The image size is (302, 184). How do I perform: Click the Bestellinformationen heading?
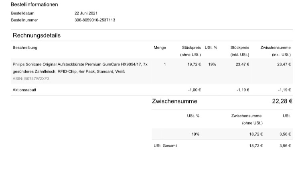(x=34, y=4)
